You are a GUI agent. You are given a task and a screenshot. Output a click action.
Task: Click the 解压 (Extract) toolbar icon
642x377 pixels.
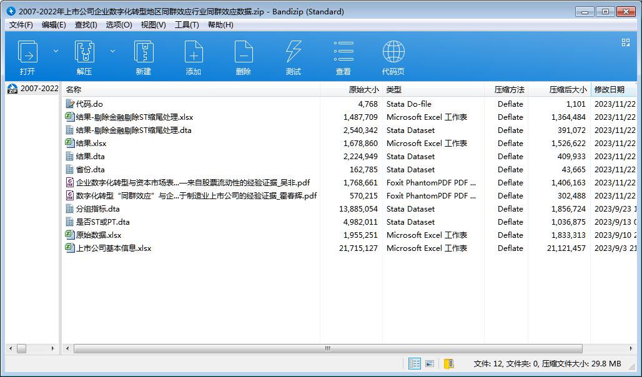point(84,52)
